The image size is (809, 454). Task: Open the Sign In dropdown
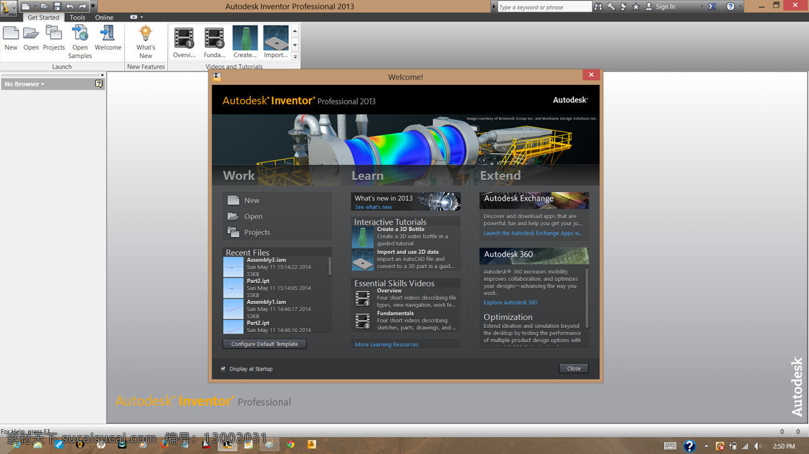701,7
